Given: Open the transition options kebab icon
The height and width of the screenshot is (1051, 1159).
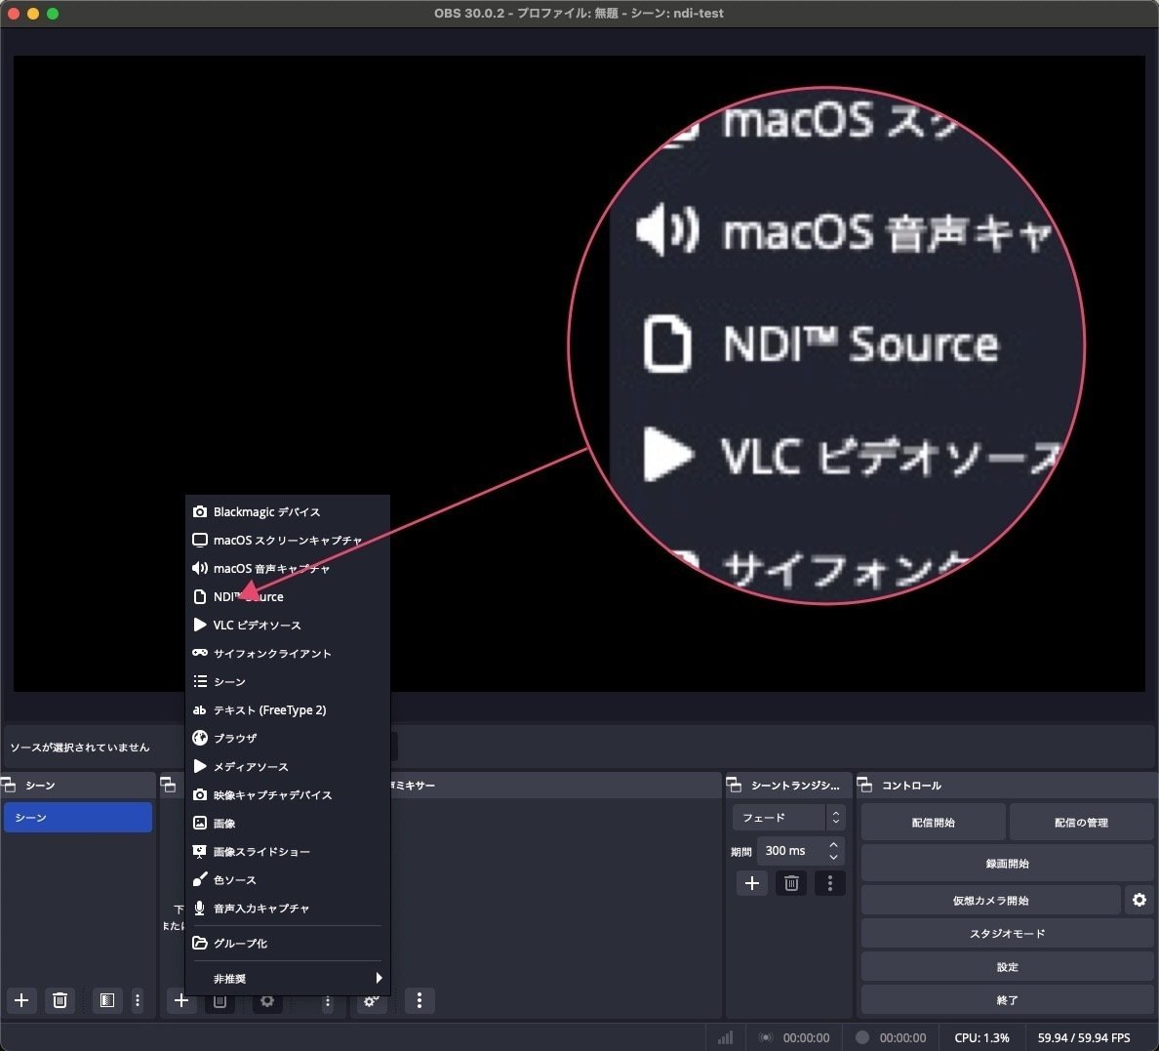Looking at the screenshot, I should pyautogui.click(x=830, y=883).
